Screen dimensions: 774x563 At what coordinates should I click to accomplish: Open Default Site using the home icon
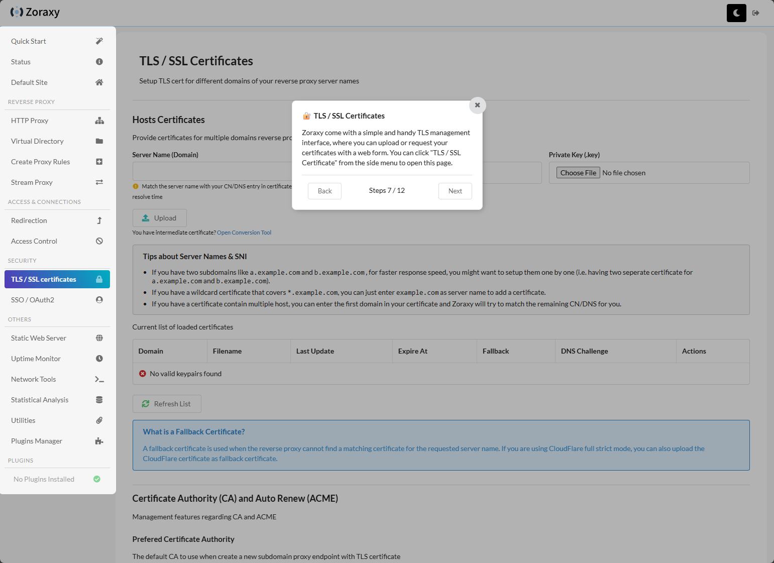[x=99, y=82]
